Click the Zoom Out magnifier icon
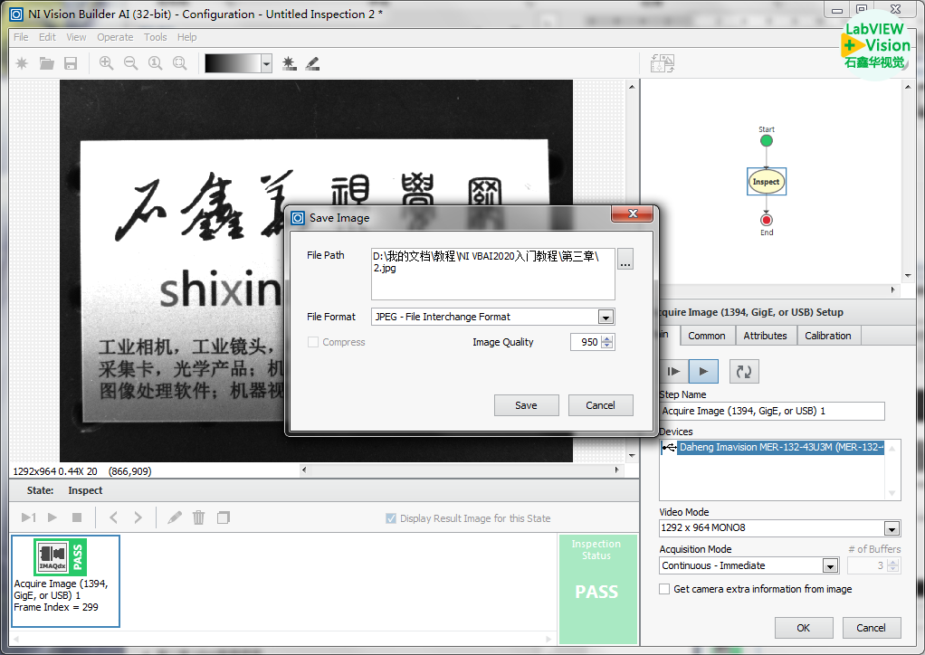The width and height of the screenshot is (925, 655). point(130,63)
